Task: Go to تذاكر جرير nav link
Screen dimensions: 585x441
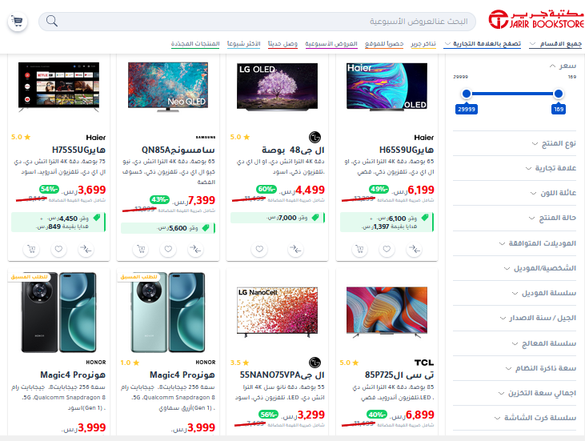Action: click(423, 44)
